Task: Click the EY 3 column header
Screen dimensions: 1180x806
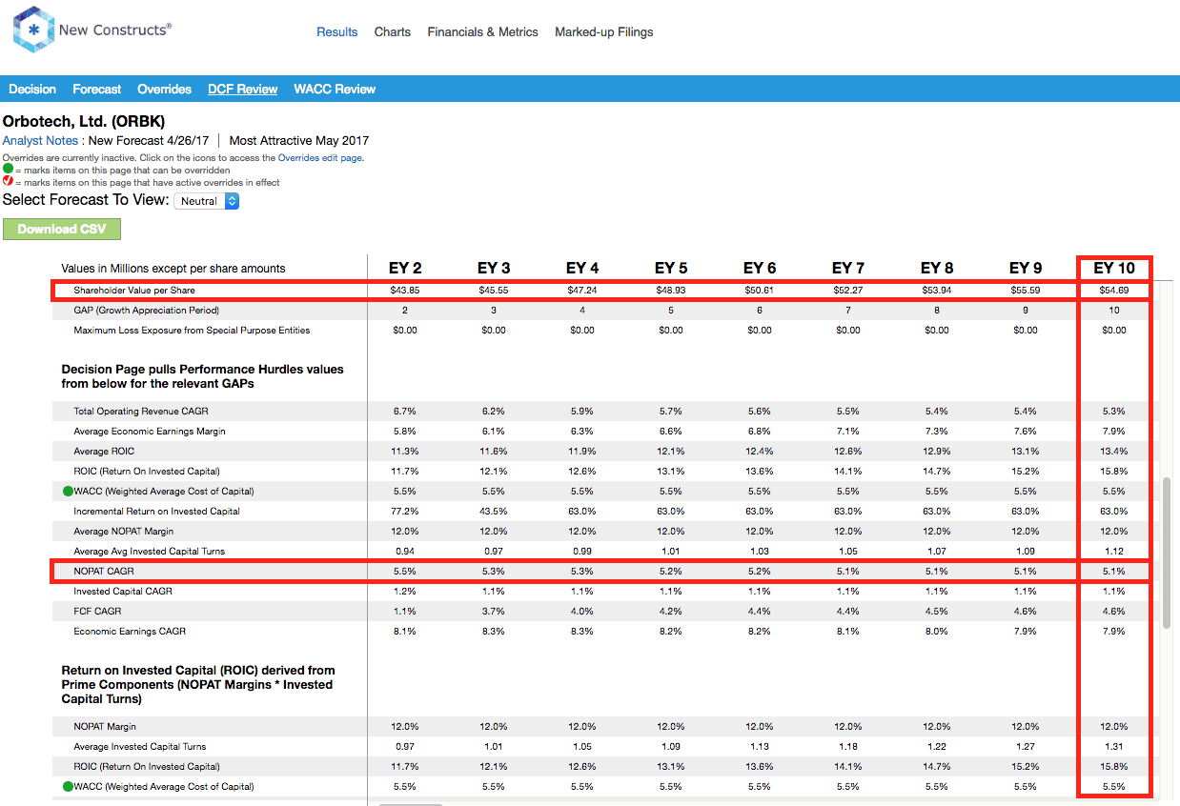Action: tap(494, 268)
